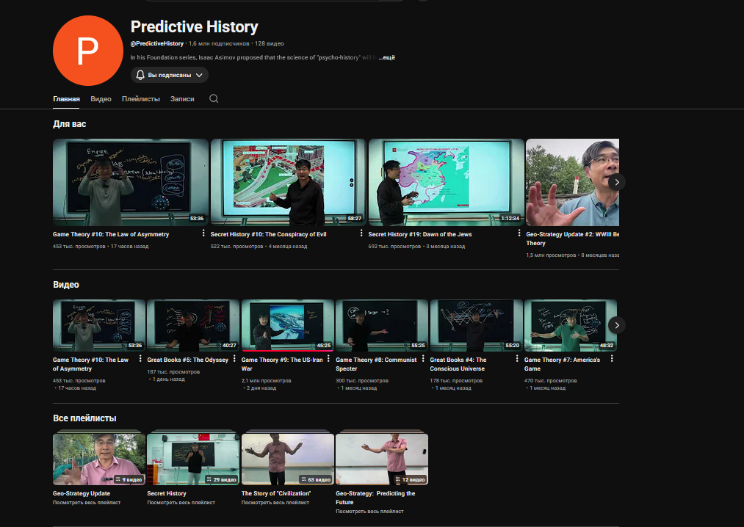
Task: Open Geo-Strategy: Predicting the Future playlist thumbnail
Action: [x=381, y=459]
